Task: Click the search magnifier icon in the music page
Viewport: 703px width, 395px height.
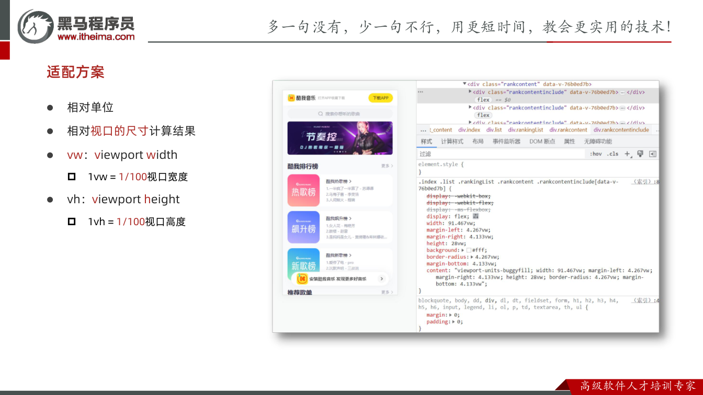Action: click(321, 113)
